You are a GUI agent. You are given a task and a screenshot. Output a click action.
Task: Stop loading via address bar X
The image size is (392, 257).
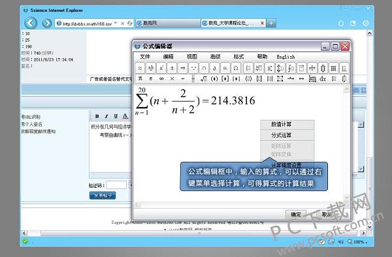(123, 23)
